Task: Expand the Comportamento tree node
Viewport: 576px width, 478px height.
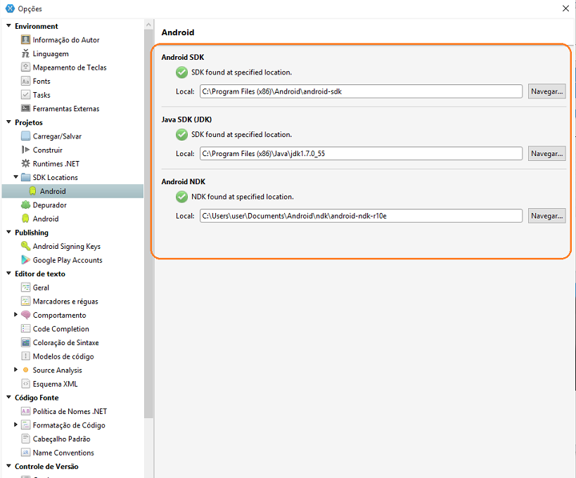Action: [x=15, y=315]
